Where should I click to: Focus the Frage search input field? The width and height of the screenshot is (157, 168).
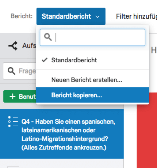(20, 71)
